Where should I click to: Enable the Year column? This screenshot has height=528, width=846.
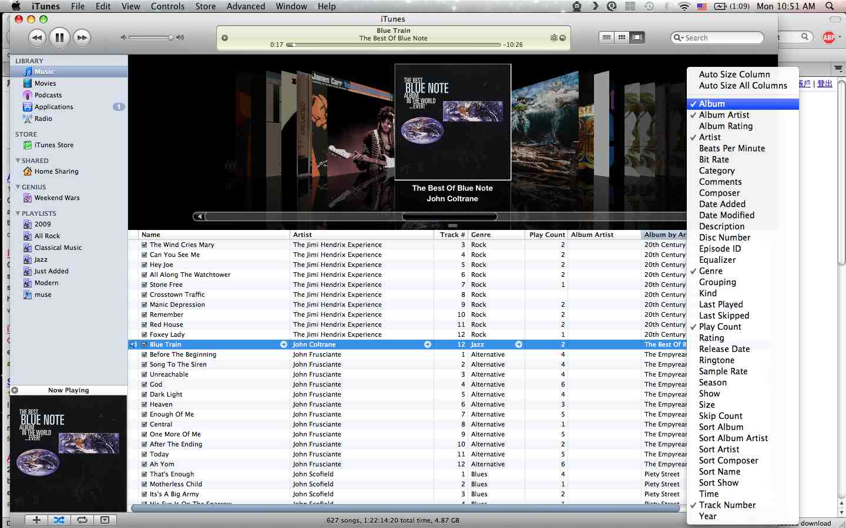coord(743,516)
